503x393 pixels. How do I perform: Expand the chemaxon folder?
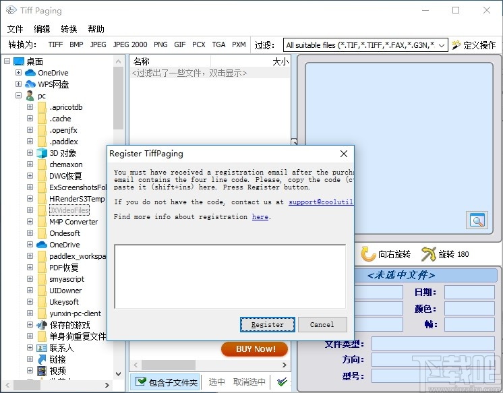point(30,164)
